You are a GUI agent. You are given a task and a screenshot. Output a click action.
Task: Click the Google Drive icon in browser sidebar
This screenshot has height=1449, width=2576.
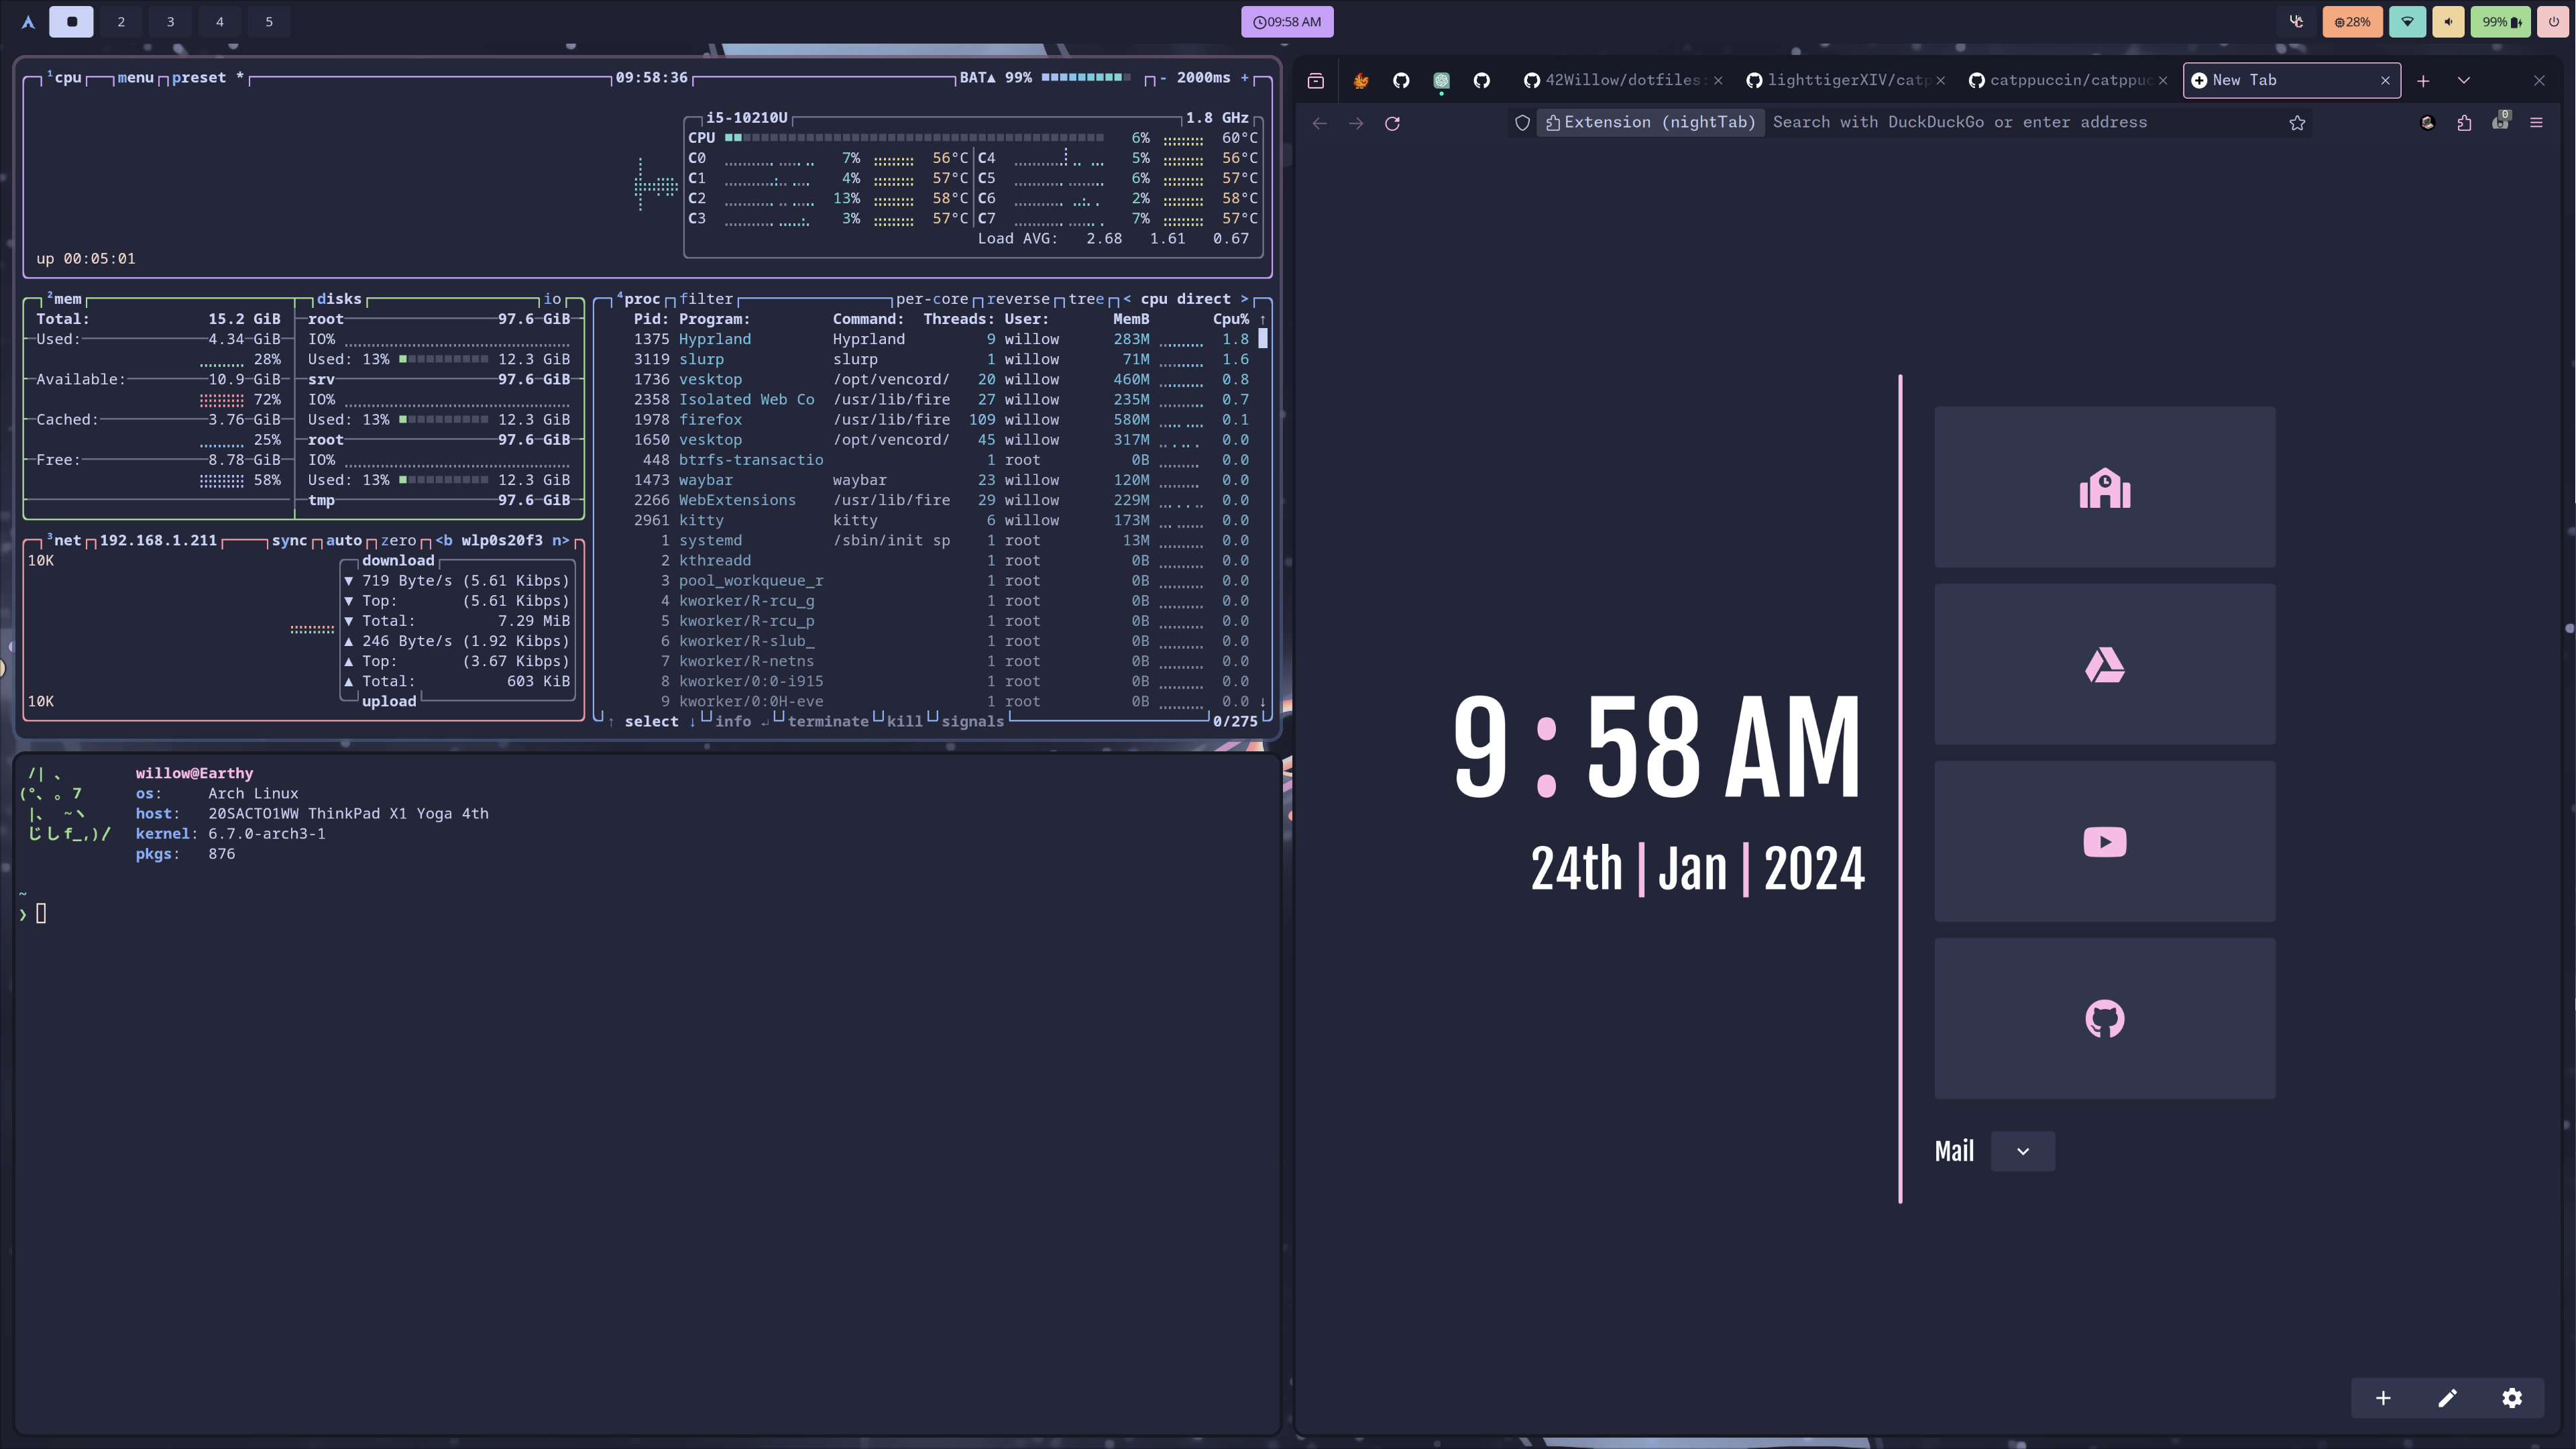click(2105, 663)
